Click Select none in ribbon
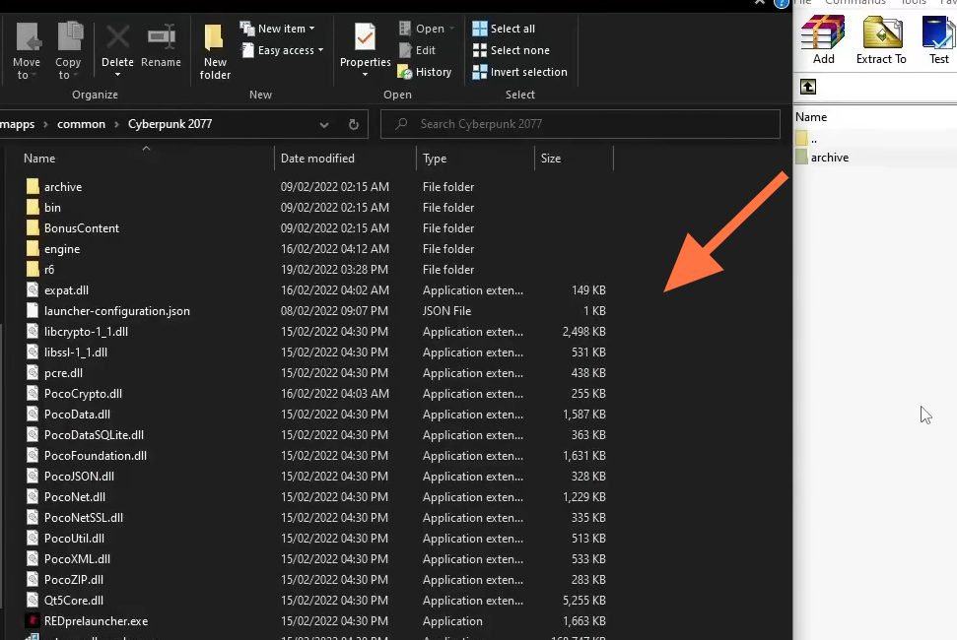 click(x=511, y=50)
